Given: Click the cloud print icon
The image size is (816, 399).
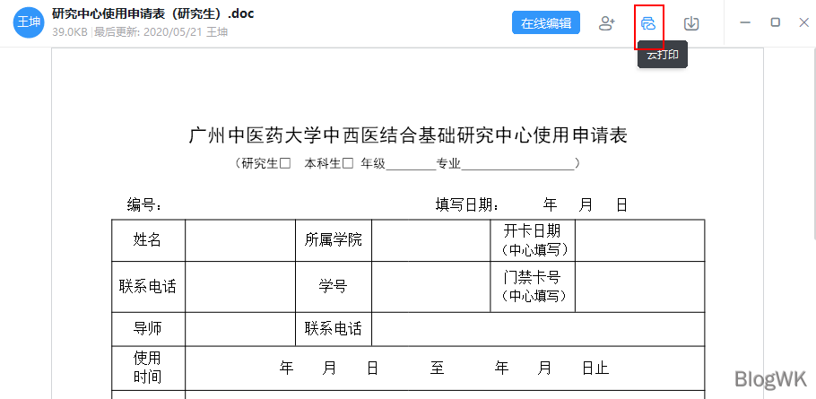Looking at the screenshot, I should (x=648, y=23).
